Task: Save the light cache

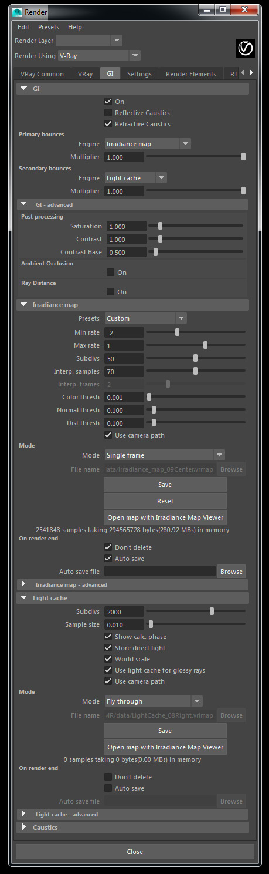Action: tap(165, 731)
